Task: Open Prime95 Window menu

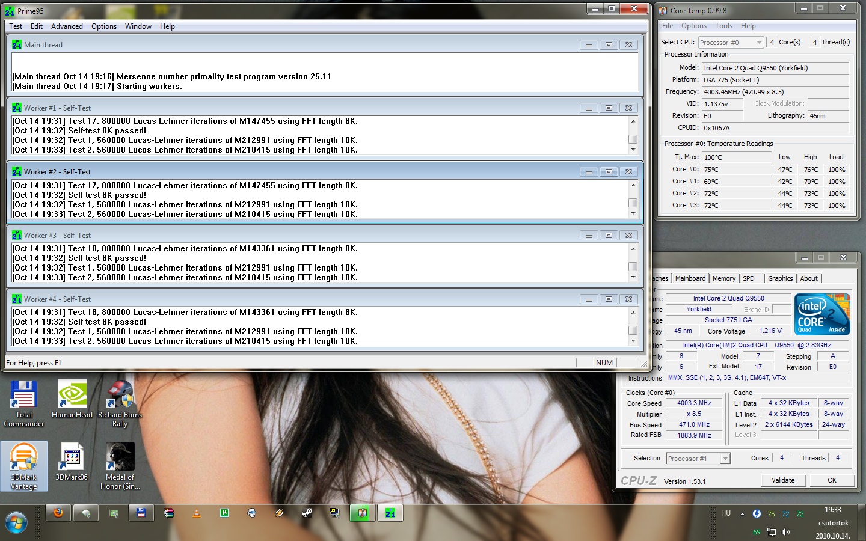Action: tap(138, 26)
